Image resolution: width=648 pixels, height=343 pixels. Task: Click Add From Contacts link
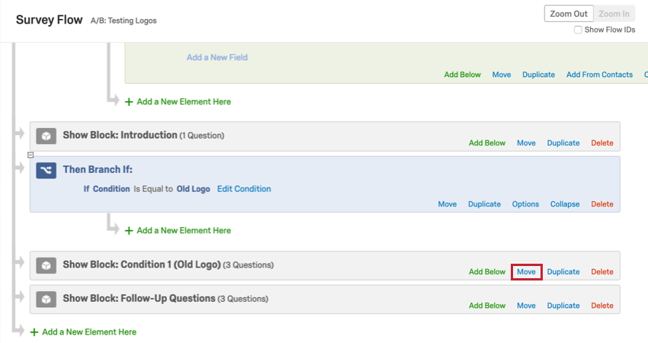[x=599, y=75]
